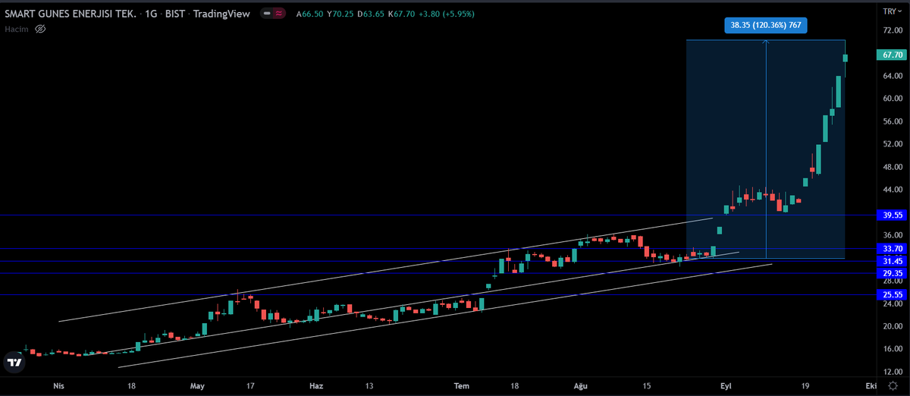The width and height of the screenshot is (910, 396).
Task: Click the Haz month label on time axis
Action: [x=316, y=386]
